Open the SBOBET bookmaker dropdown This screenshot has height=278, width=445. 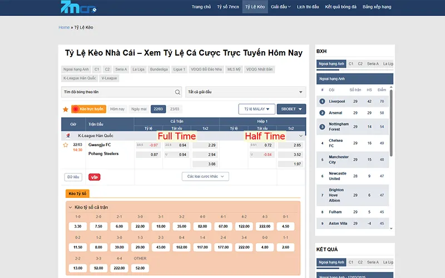pyautogui.click(x=291, y=109)
